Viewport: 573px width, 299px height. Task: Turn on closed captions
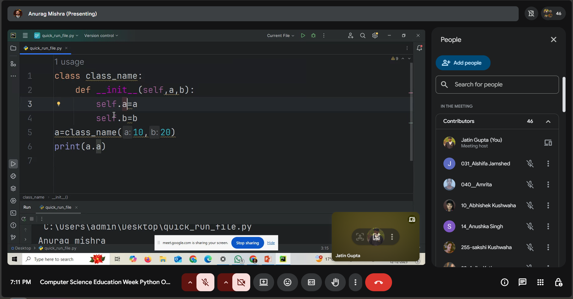pos(311,282)
